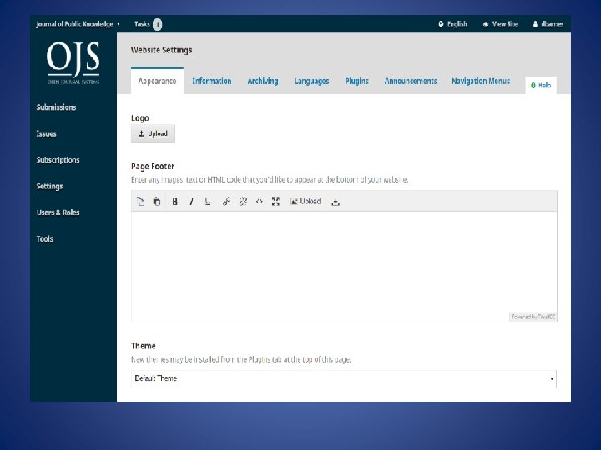Switch to the Navigation Menus tab
Image resolution: width=601 pixels, height=450 pixels.
pyautogui.click(x=481, y=81)
